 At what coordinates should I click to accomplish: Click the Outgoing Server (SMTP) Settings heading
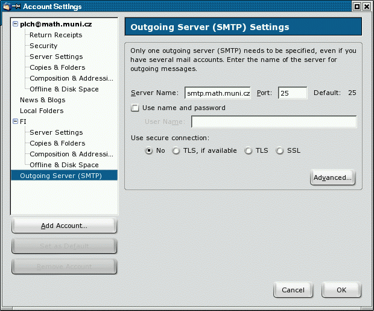[x=210, y=27]
